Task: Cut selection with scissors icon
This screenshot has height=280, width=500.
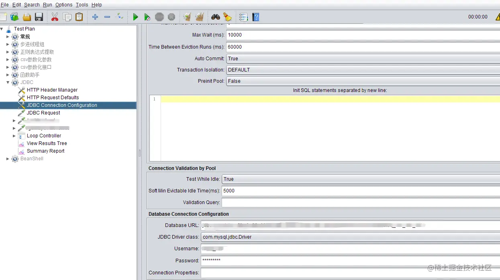Action: [55, 17]
